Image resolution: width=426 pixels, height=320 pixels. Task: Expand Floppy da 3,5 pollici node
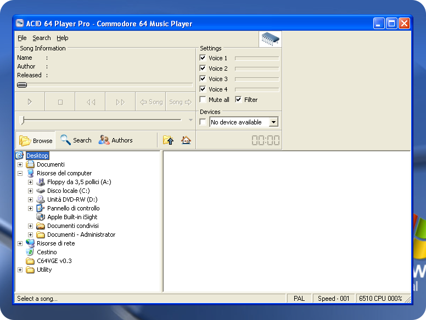tap(30, 182)
